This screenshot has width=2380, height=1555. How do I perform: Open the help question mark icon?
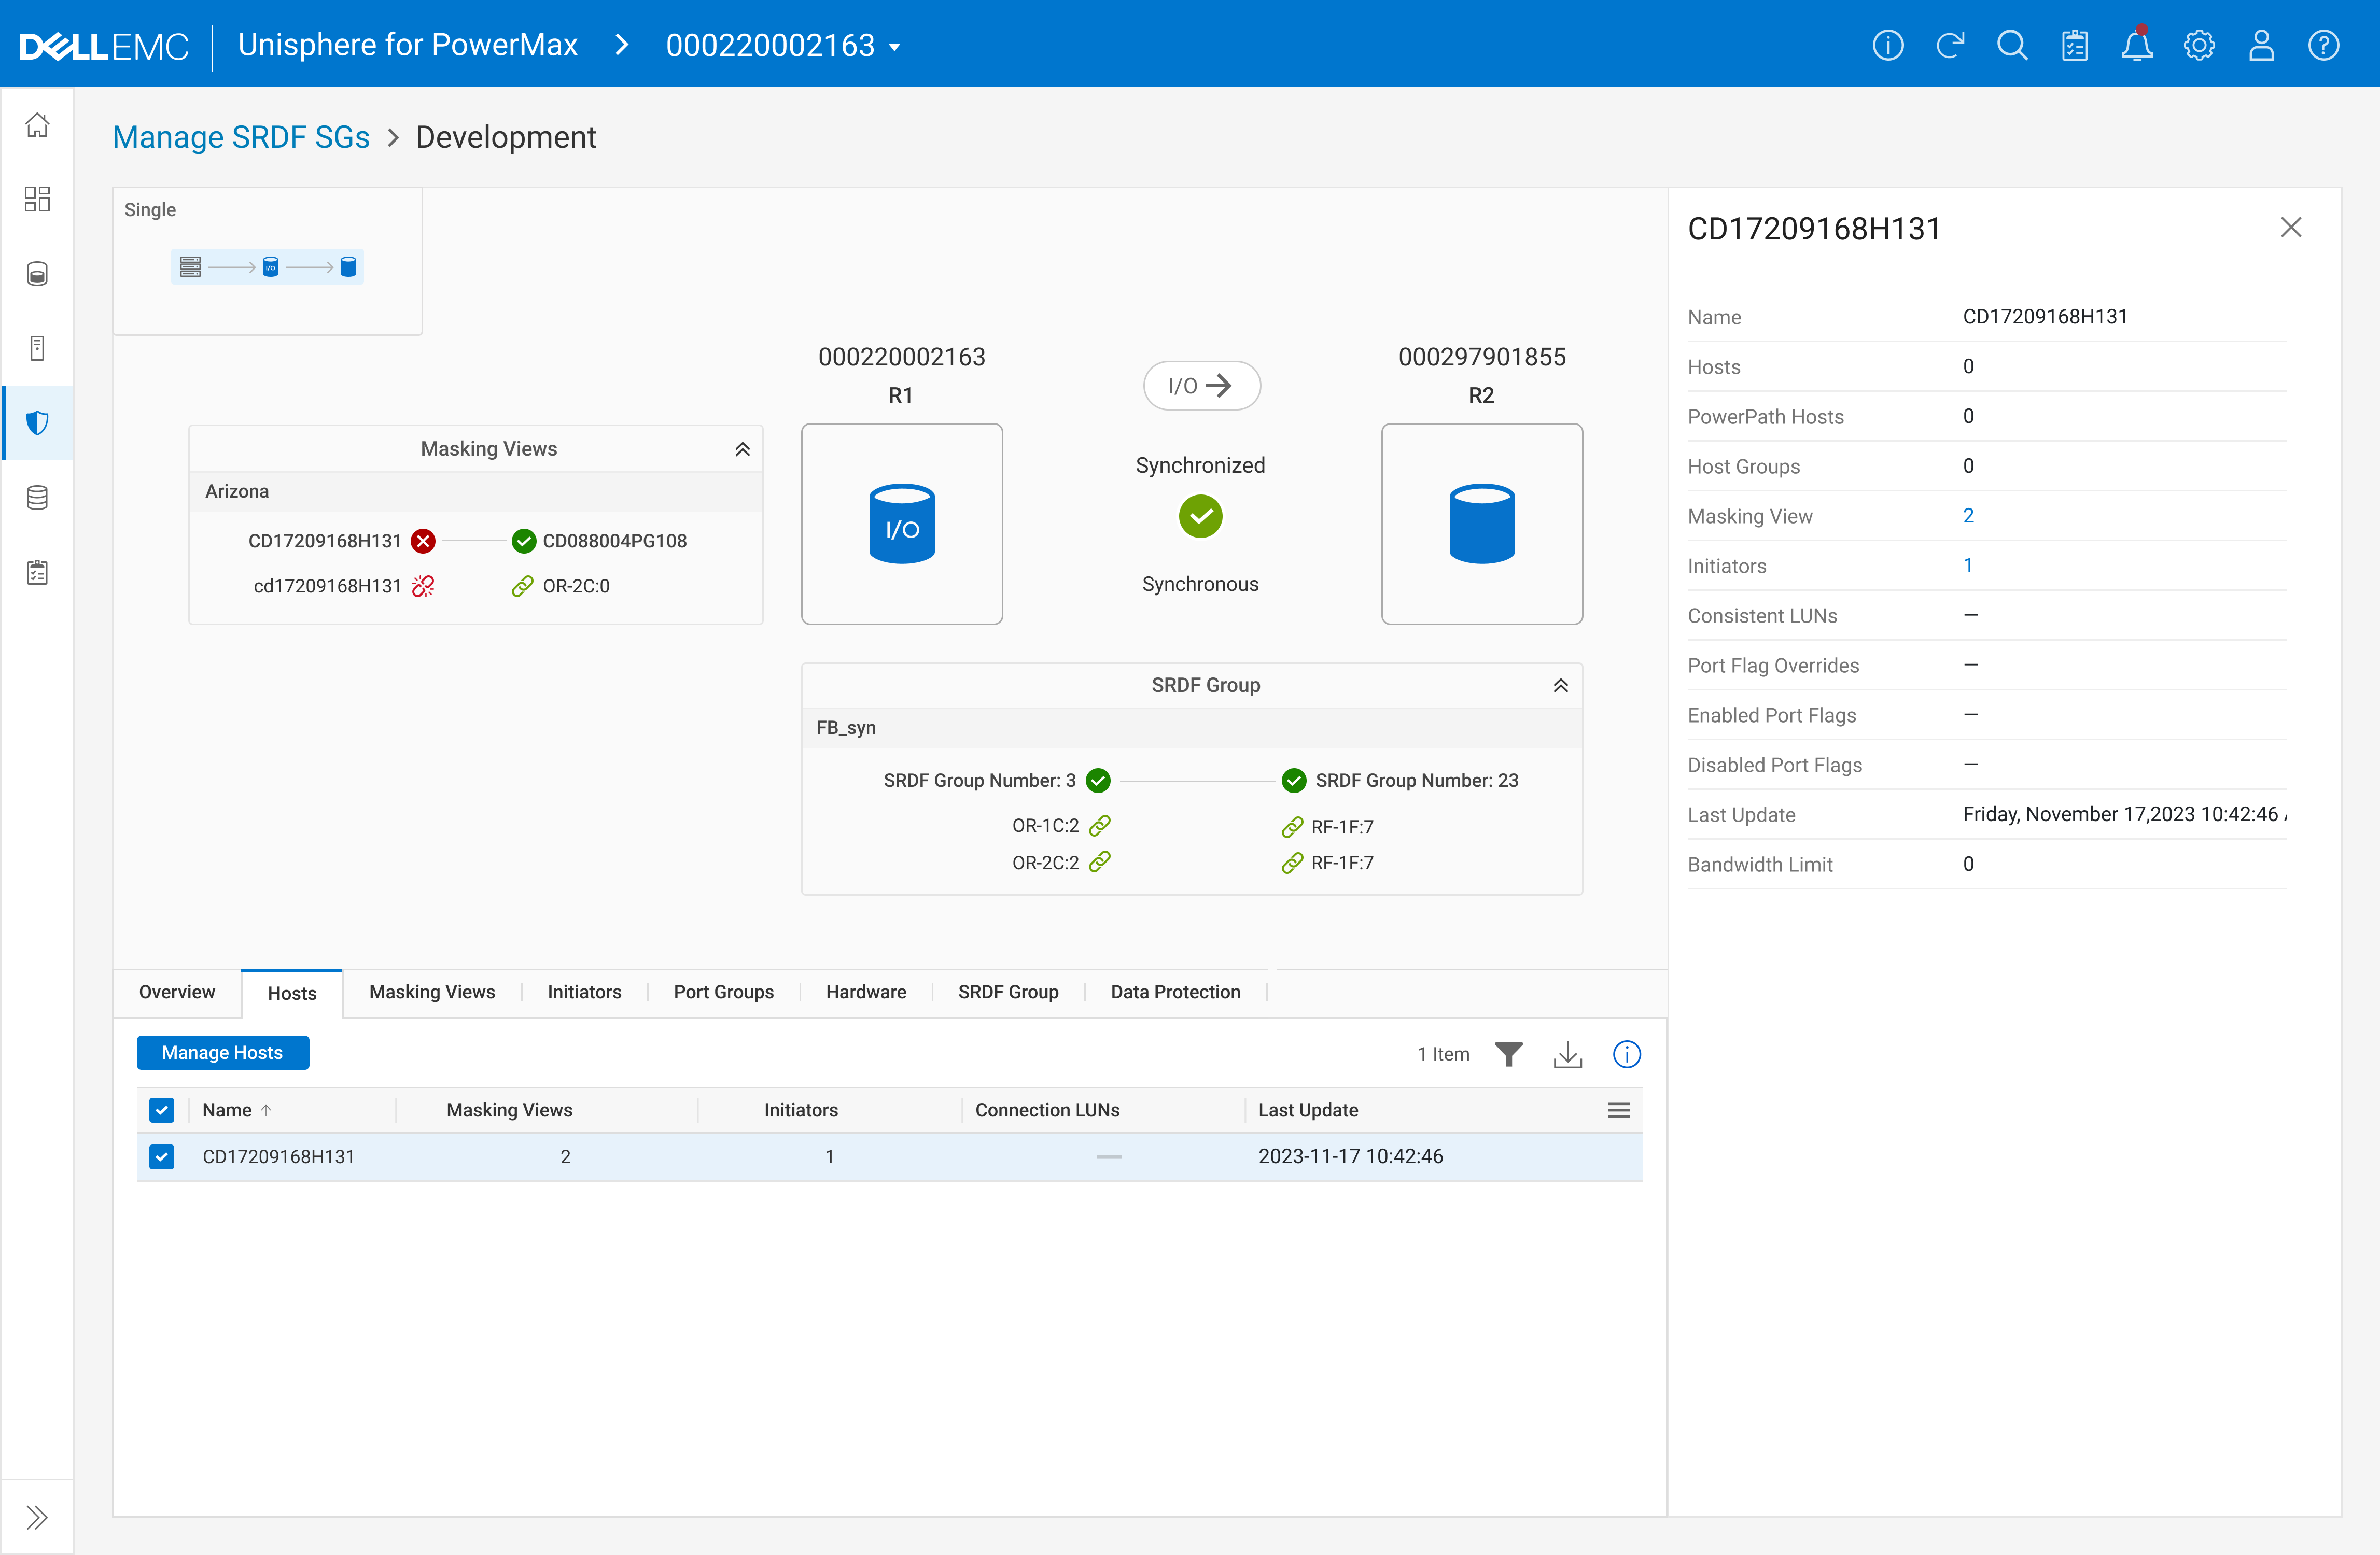click(x=2323, y=45)
